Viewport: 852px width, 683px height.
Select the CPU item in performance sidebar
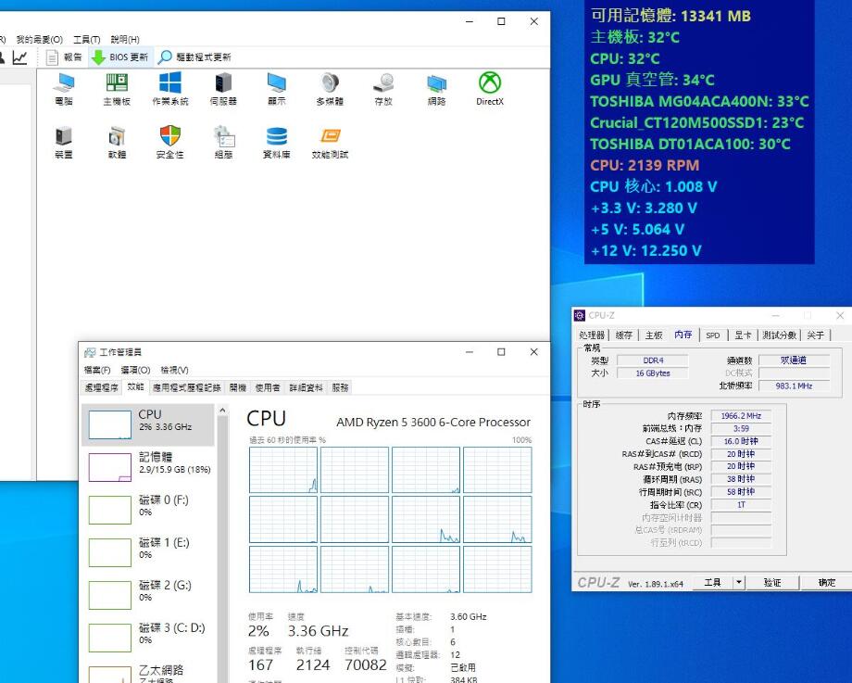(x=148, y=424)
